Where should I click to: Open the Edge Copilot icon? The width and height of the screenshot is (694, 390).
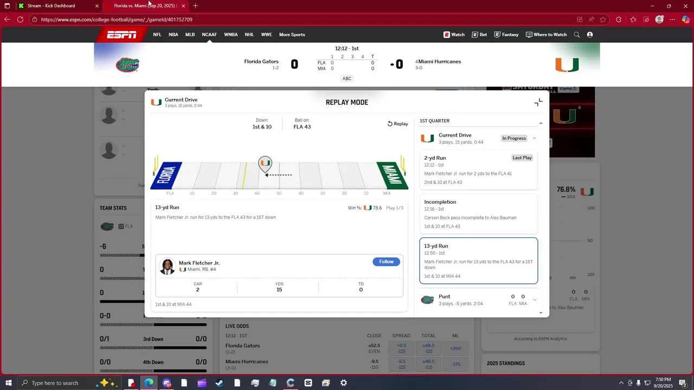click(x=685, y=19)
